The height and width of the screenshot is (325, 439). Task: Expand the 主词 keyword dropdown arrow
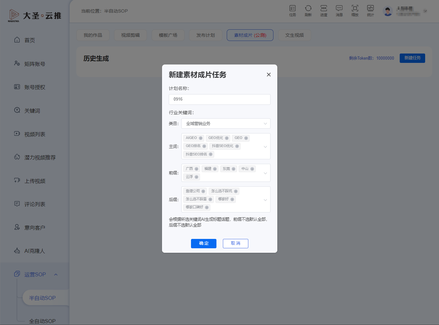265,147
